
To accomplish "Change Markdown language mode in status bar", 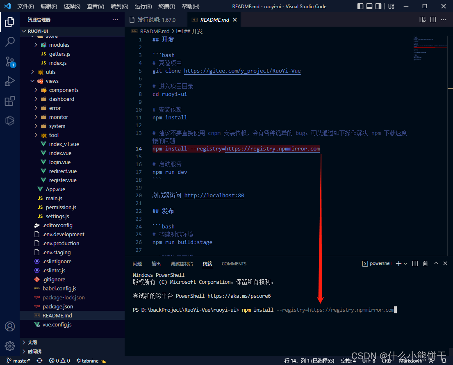I will tap(410, 360).
